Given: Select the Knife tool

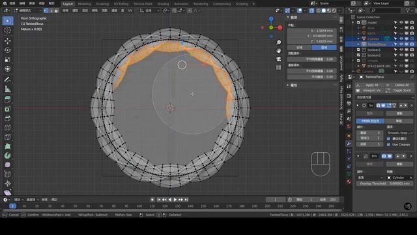Looking at the screenshot, I should [8, 136].
